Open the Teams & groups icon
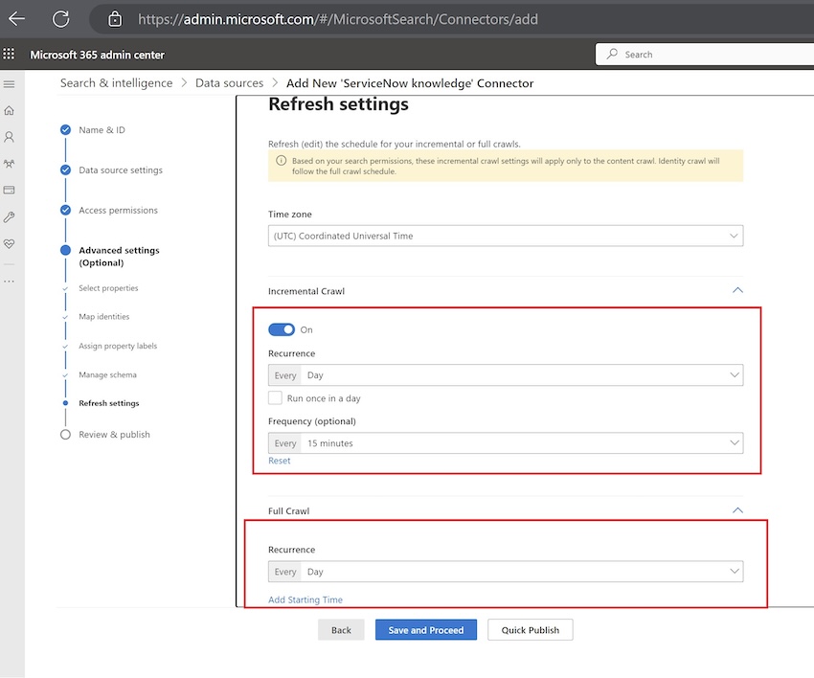Screen dimensions: 814x678 click(x=10, y=164)
